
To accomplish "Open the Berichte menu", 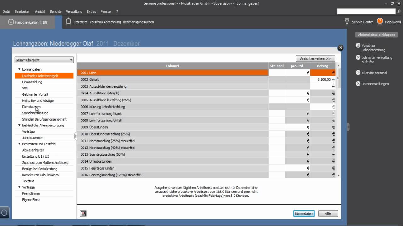I will (x=56, y=12).
